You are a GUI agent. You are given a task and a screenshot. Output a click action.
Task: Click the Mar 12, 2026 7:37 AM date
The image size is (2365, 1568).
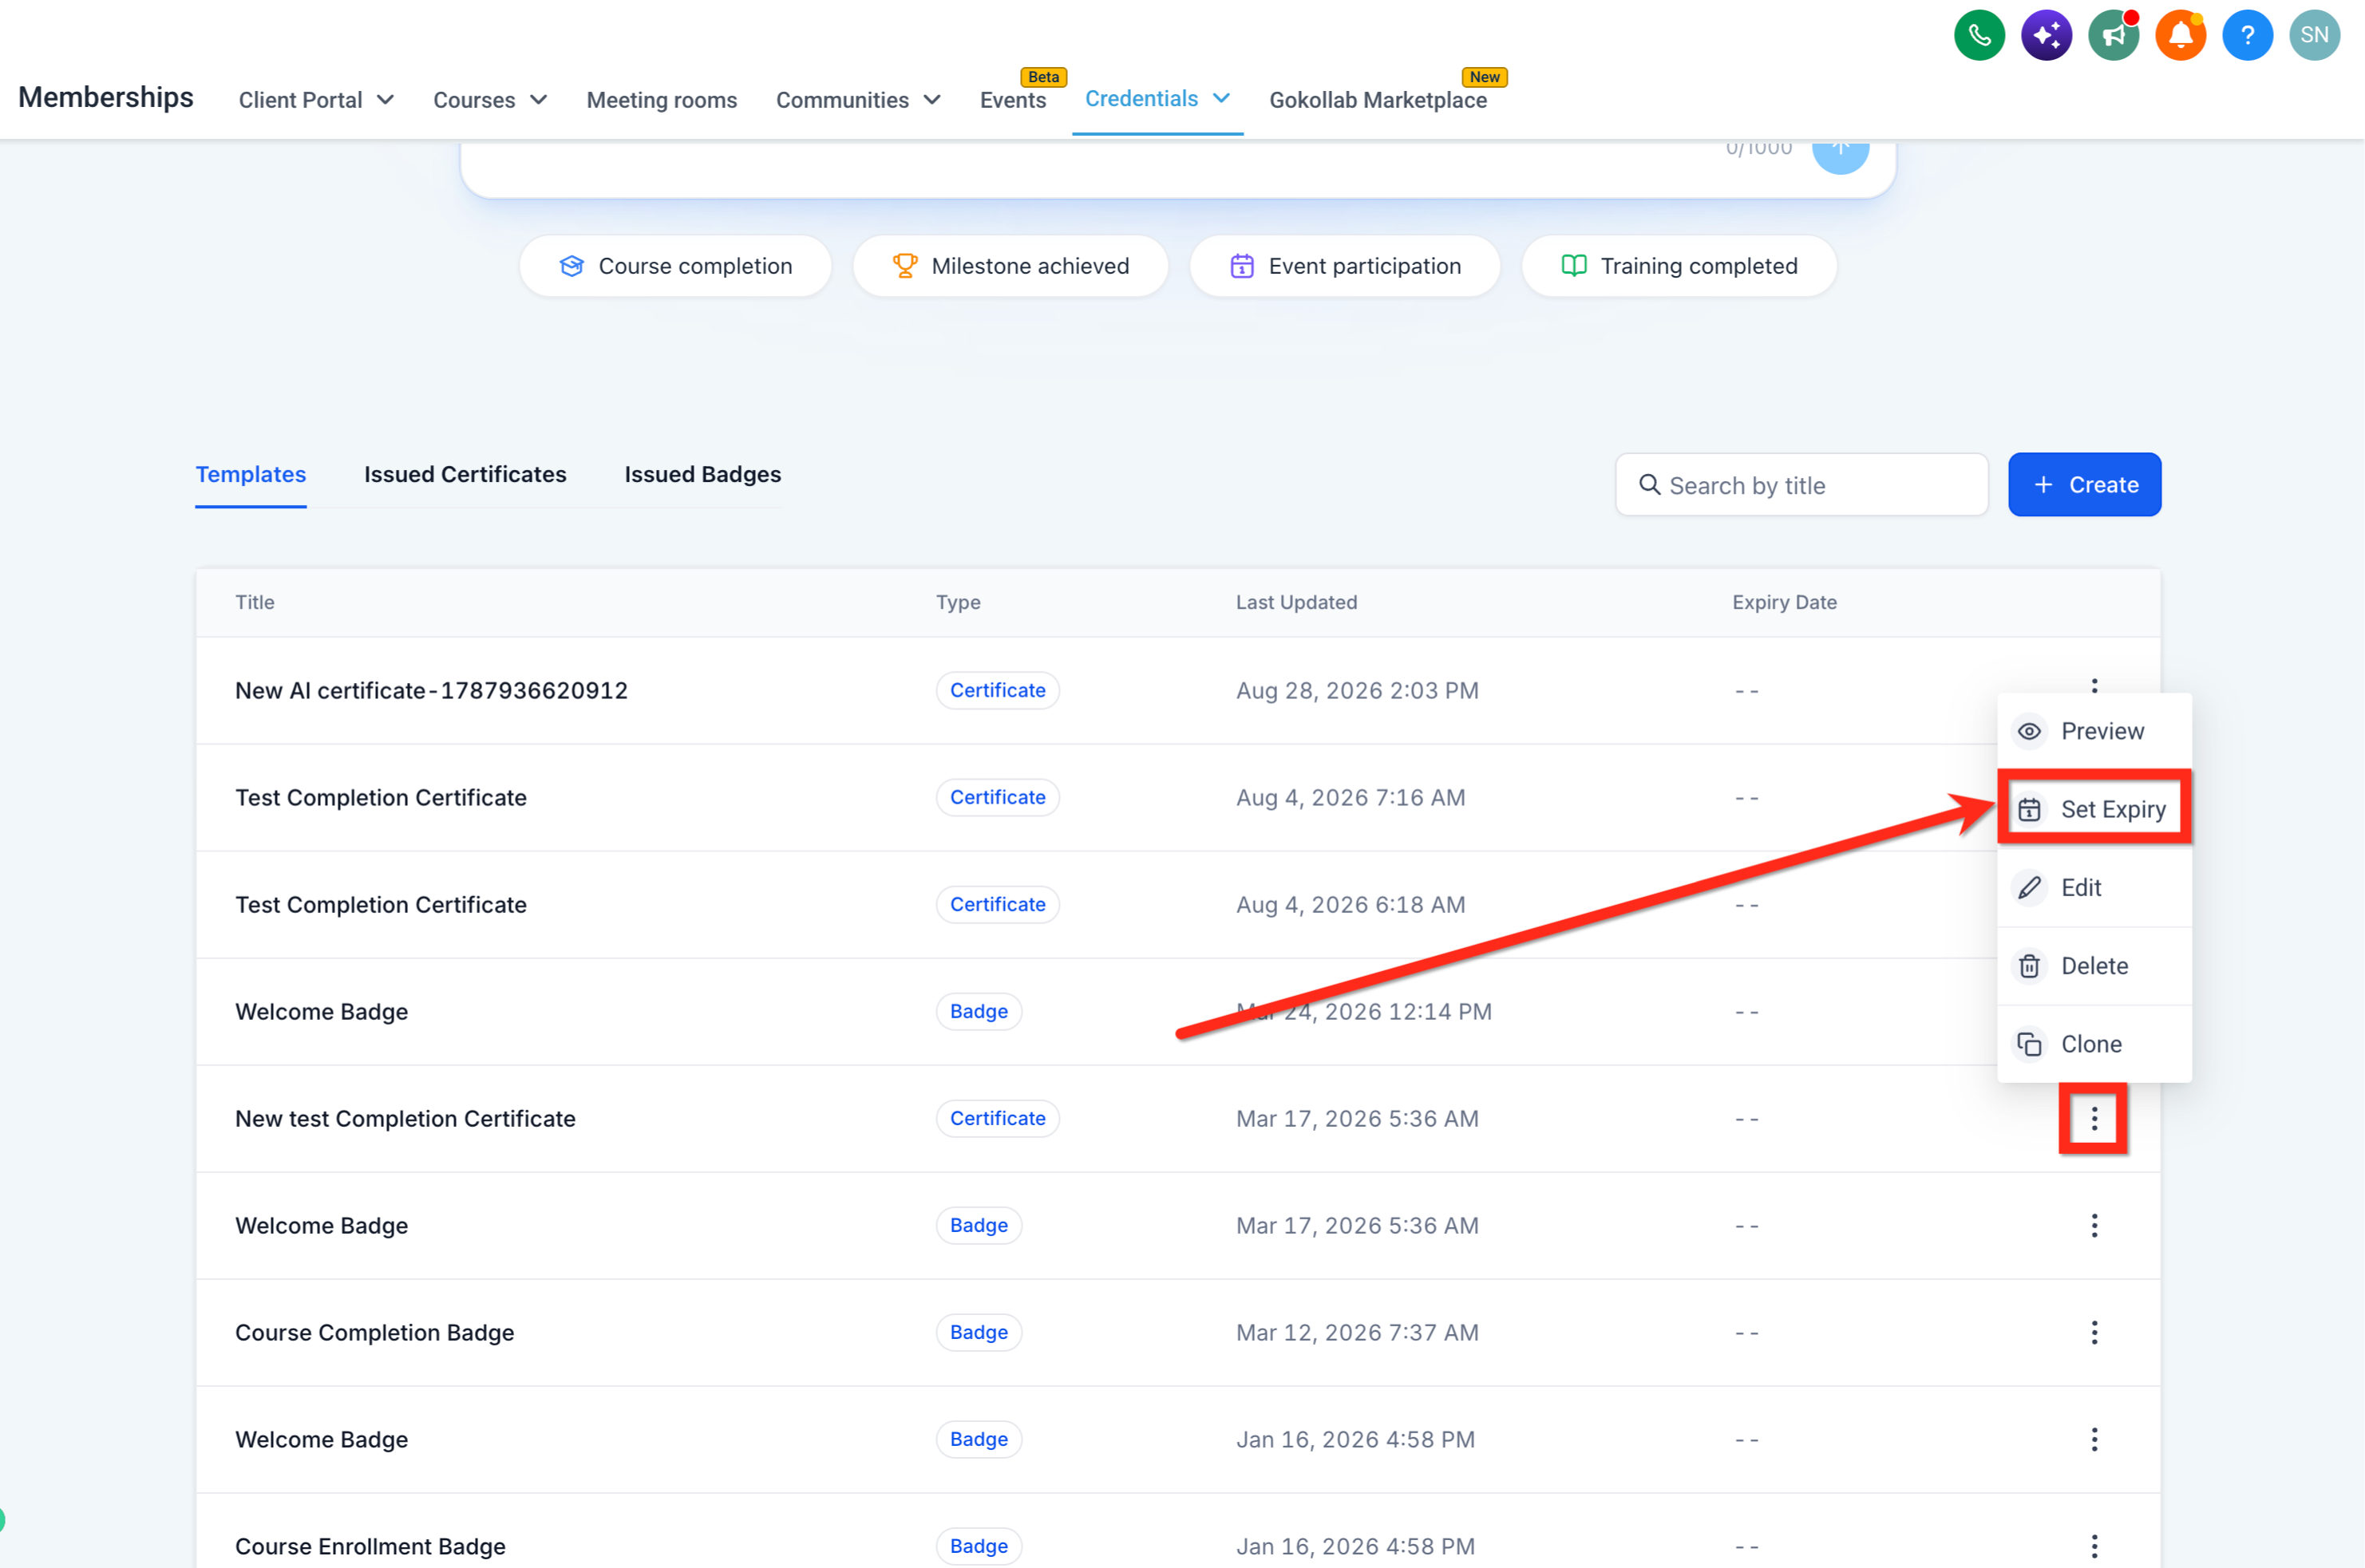click(1357, 1333)
